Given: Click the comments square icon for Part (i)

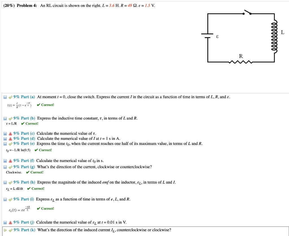Looking at the screenshot, I should [5, 199].
